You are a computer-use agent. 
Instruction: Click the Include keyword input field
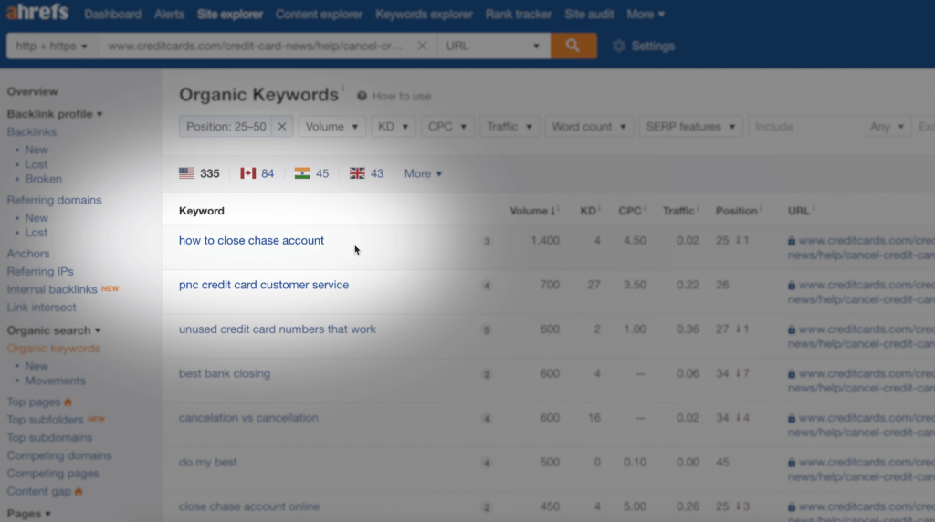point(805,126)
